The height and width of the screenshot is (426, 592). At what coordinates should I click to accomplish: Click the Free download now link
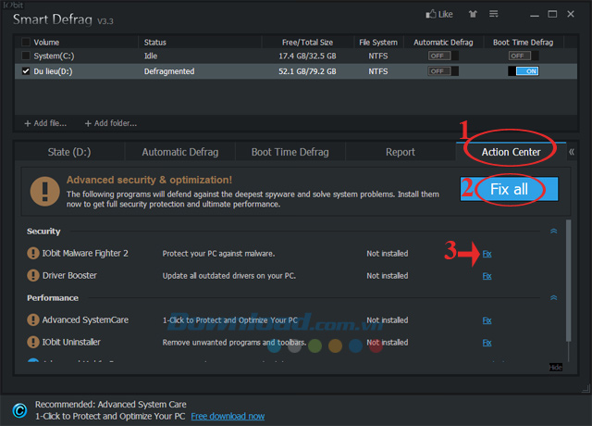tap(228, 416)
